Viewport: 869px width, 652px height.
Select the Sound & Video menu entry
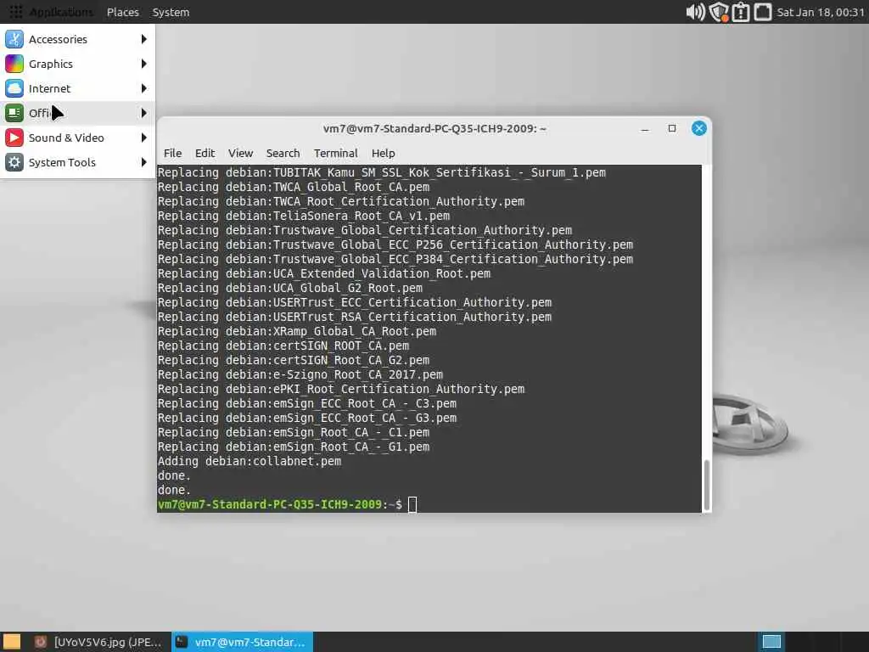[x=77, y=138]
